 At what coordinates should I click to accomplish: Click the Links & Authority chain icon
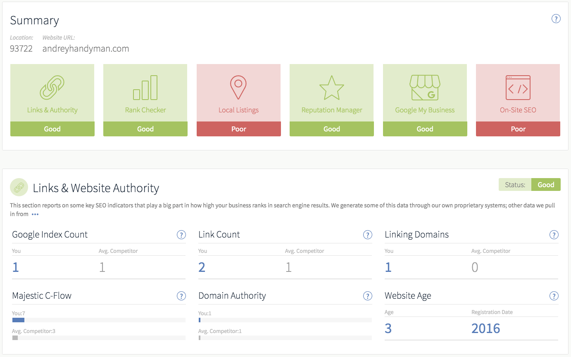click(x=52, y=87)
